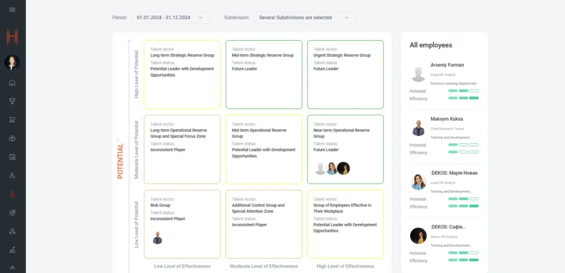Open the trophy achievements icon
Viewport: 565px width, 273px height.
12,102
